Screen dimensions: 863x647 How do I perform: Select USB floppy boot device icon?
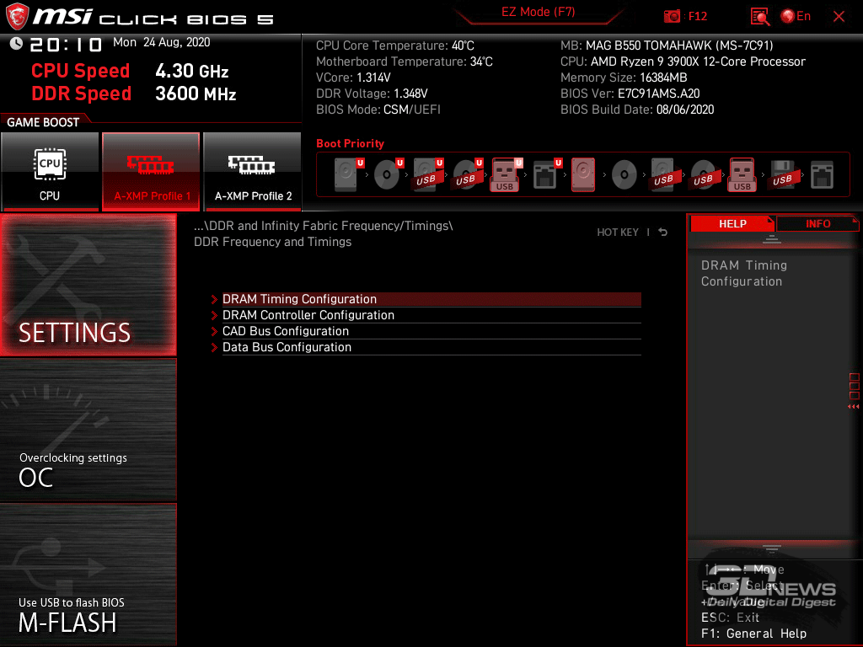(783, 174)
